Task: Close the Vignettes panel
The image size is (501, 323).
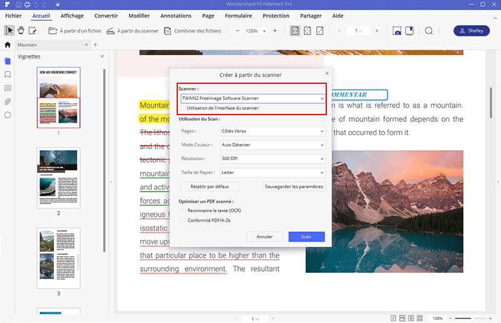Action: click(x=102, y=56)
